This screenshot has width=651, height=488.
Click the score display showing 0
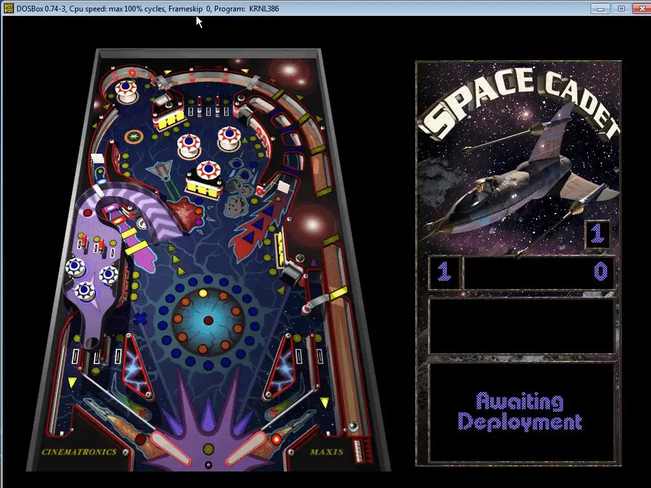pyautogui.click(x=539, y=273)
